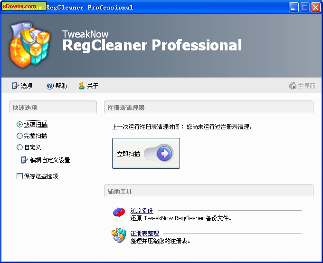
Task: Click description 还原 TweakNow RegCleaner 备份文件
Action: pos(181,218)
